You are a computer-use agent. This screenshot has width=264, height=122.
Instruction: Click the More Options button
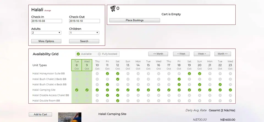(46, 41)
